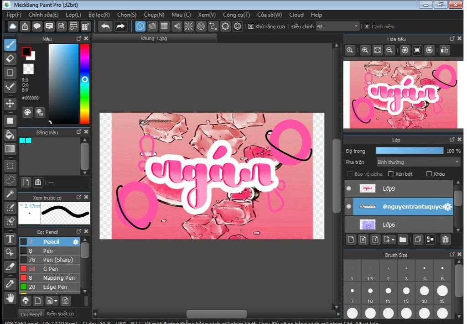Switch to the Kiểm soát cọ tab
The height and width of the screenshot is (324, 467).
click(x=60, y=314)
